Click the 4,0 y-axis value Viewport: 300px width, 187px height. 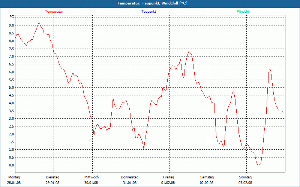[12, 103]
